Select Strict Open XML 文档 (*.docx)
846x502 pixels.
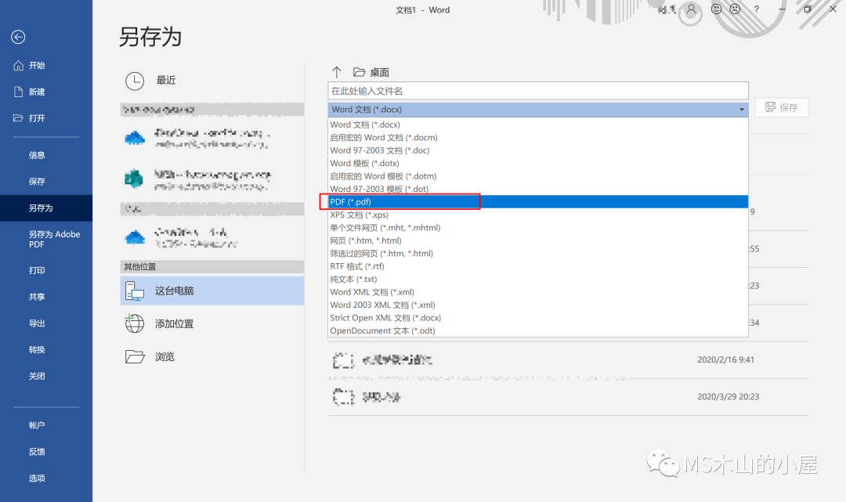538,318
